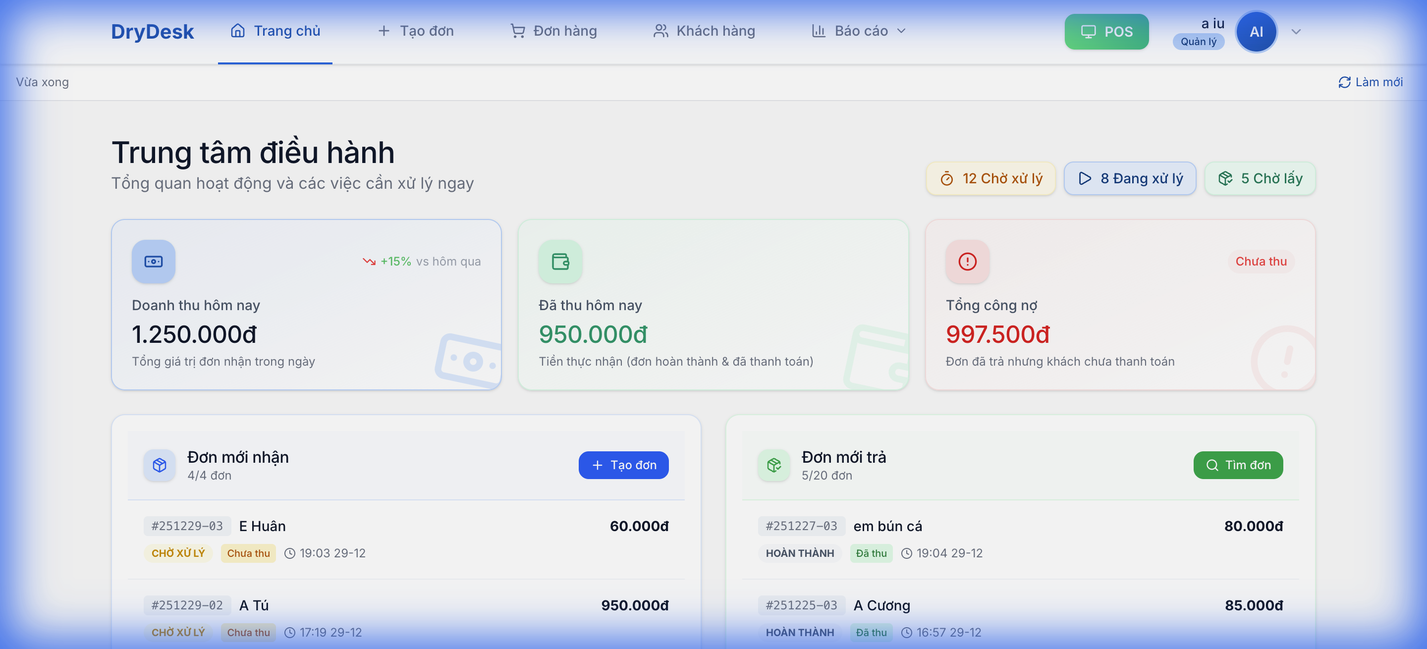Click order number #251225-03 of A Cương
1427x649 pixels.
[x=801, y=605]
